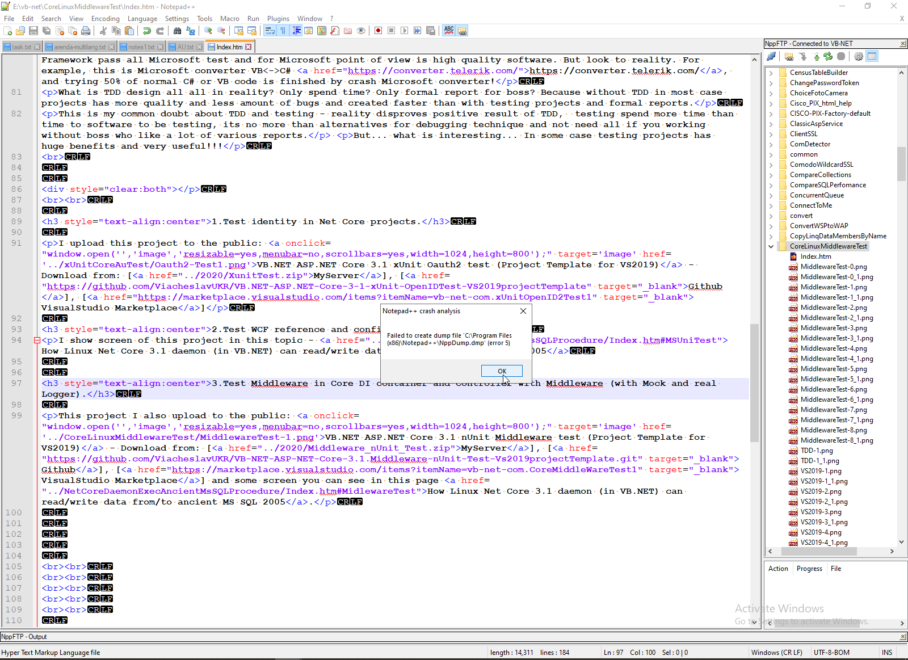Click OK in crash analysis dialog
Image resolution: width=908 pixels, height=660 pixels.
502,371
